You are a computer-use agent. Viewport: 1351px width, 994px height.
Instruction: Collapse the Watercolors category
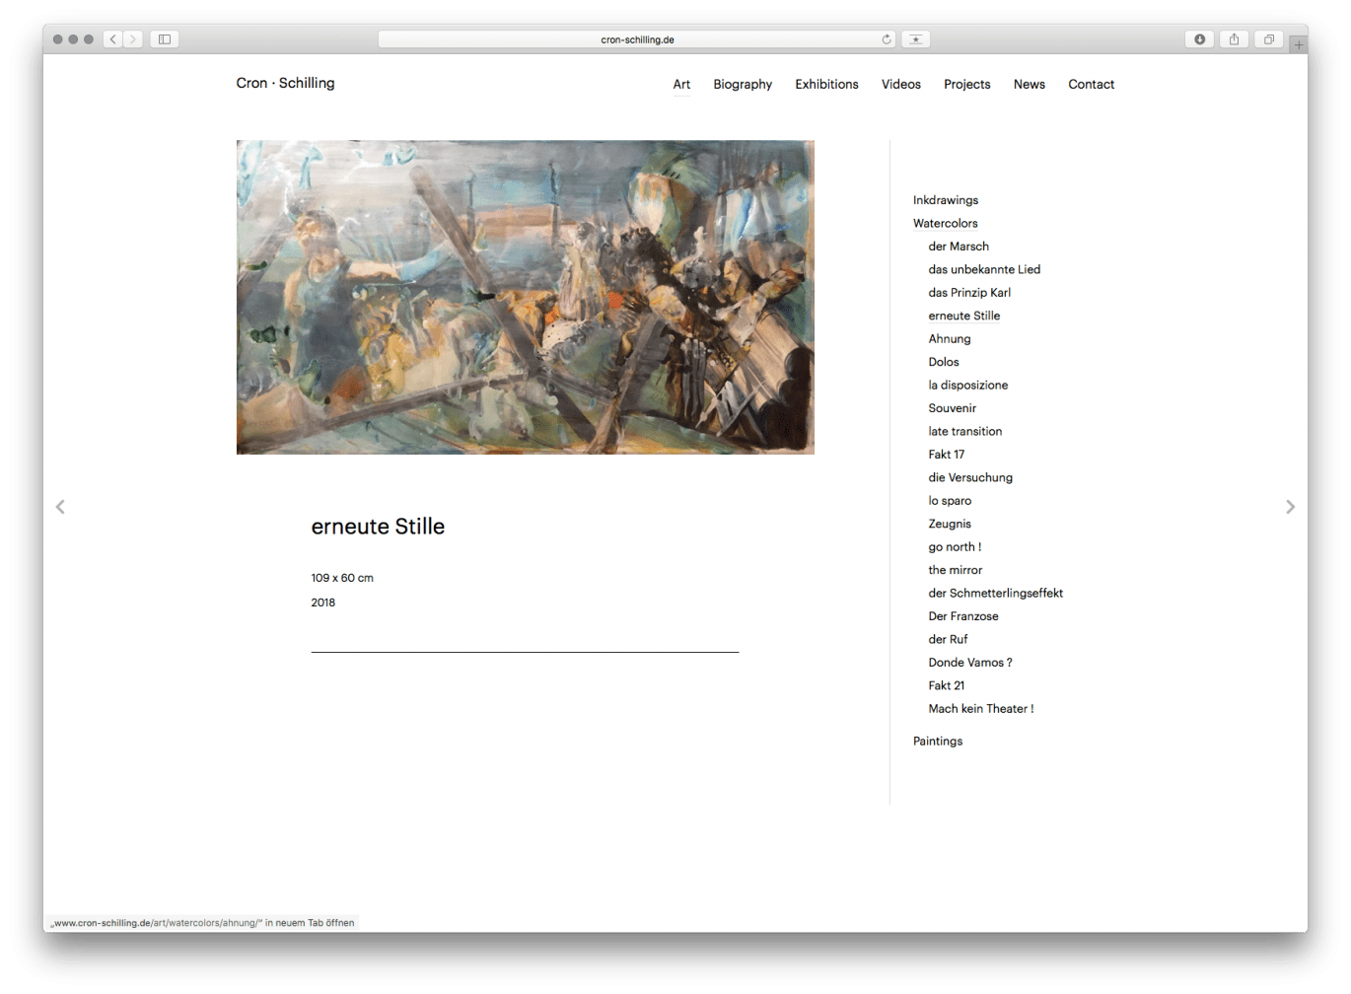945,223
